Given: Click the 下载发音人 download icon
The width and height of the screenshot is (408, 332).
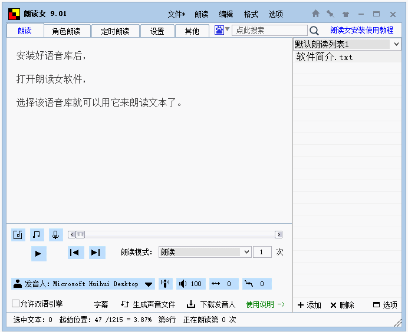Looking at the screenshot, I should coord(191,304).
